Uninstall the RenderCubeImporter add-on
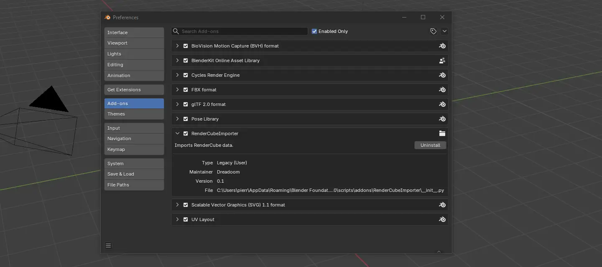Screen dimensions: 602x267 click(x=430, y=145)
